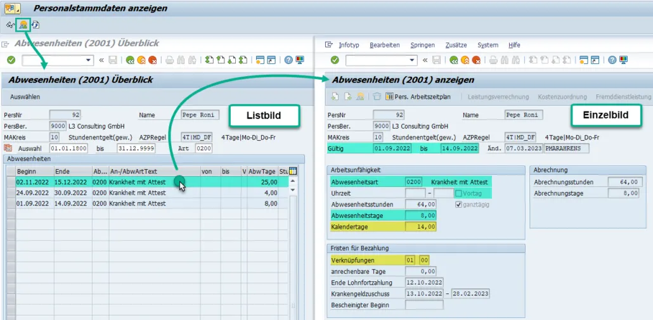Click Ende Lohnfortzahlung field 12.10.2022

[x=424, y=283]
